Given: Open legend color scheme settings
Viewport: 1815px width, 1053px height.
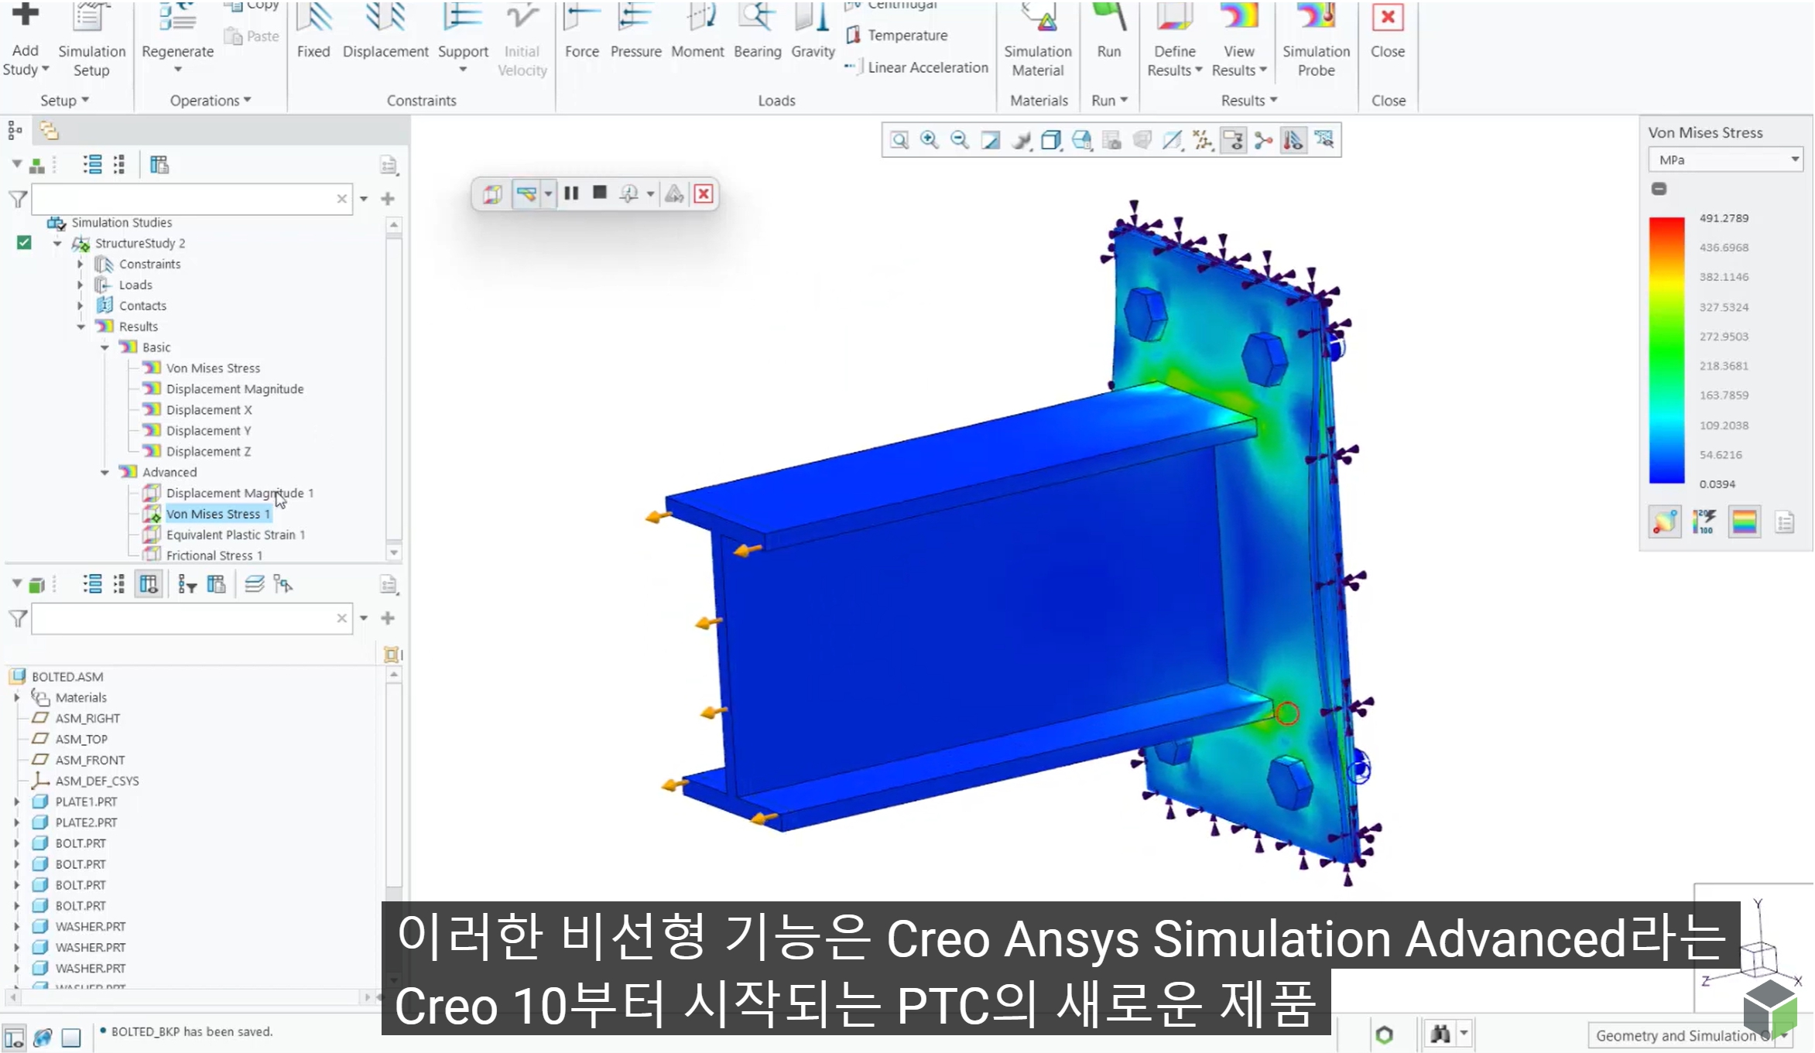Looking at the screenshot, I should click(1745, 522).
